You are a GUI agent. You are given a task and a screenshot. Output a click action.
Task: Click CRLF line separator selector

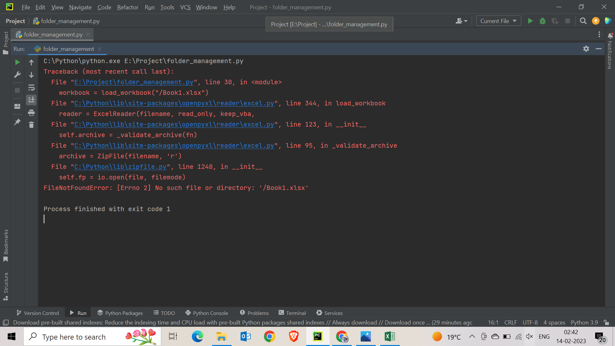coord(511,322)
